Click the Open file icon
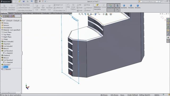The image size is (170, 96). click(x=20, y=1)
